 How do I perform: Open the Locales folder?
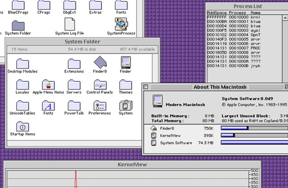pos(22,84)
